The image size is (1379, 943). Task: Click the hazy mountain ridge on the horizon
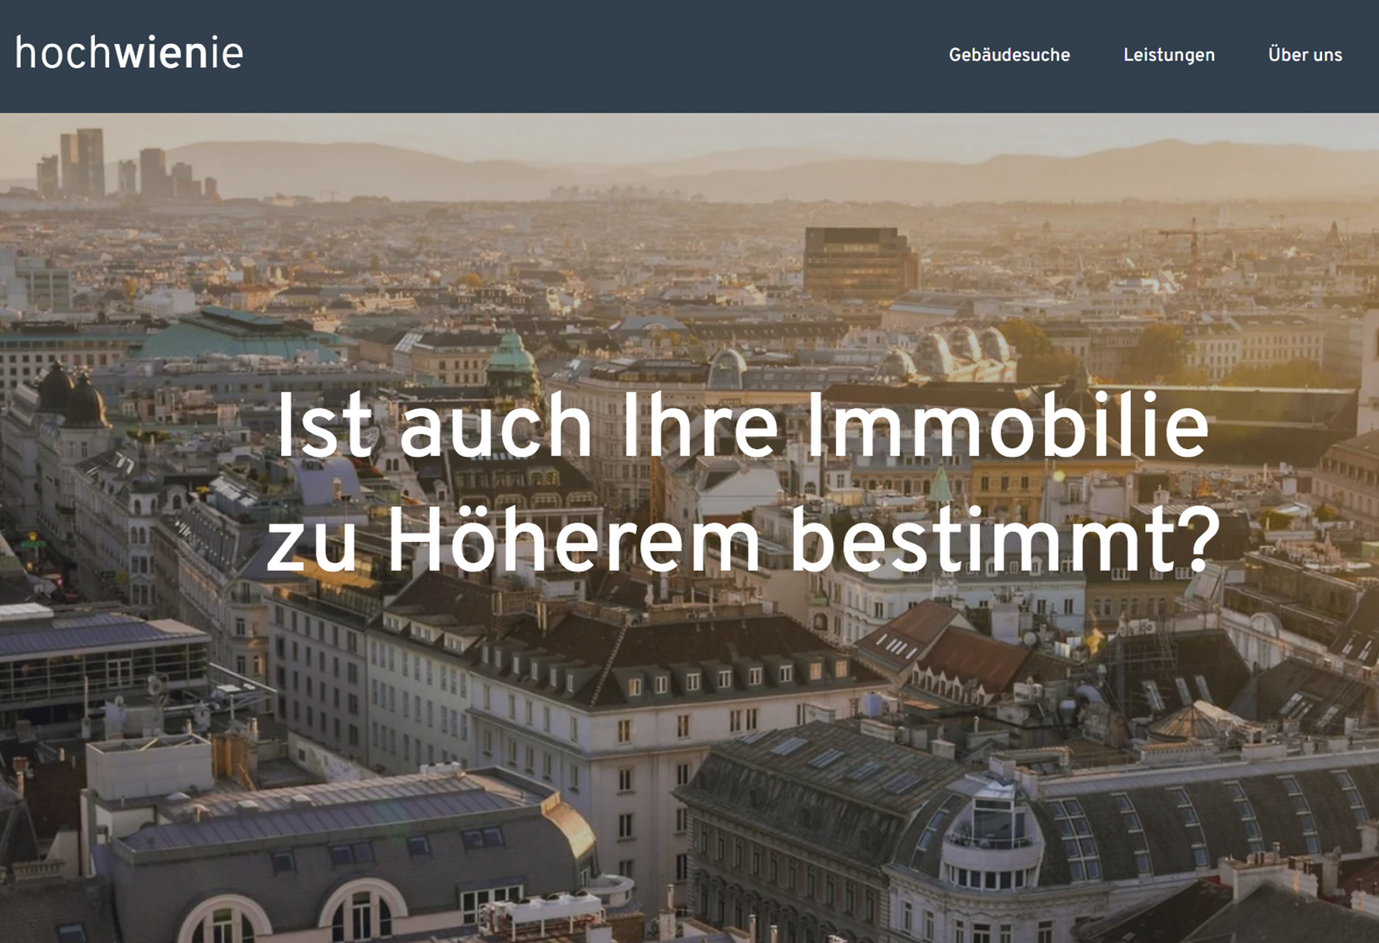(x=795, y=170)
